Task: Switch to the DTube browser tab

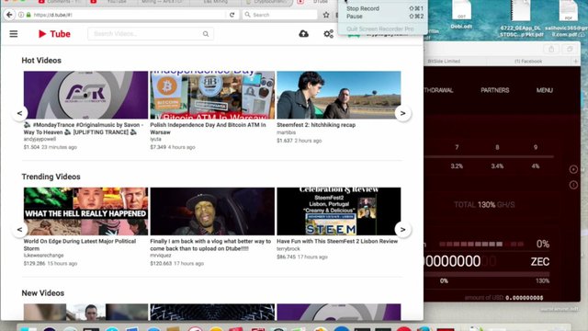Action: point(317,2)
